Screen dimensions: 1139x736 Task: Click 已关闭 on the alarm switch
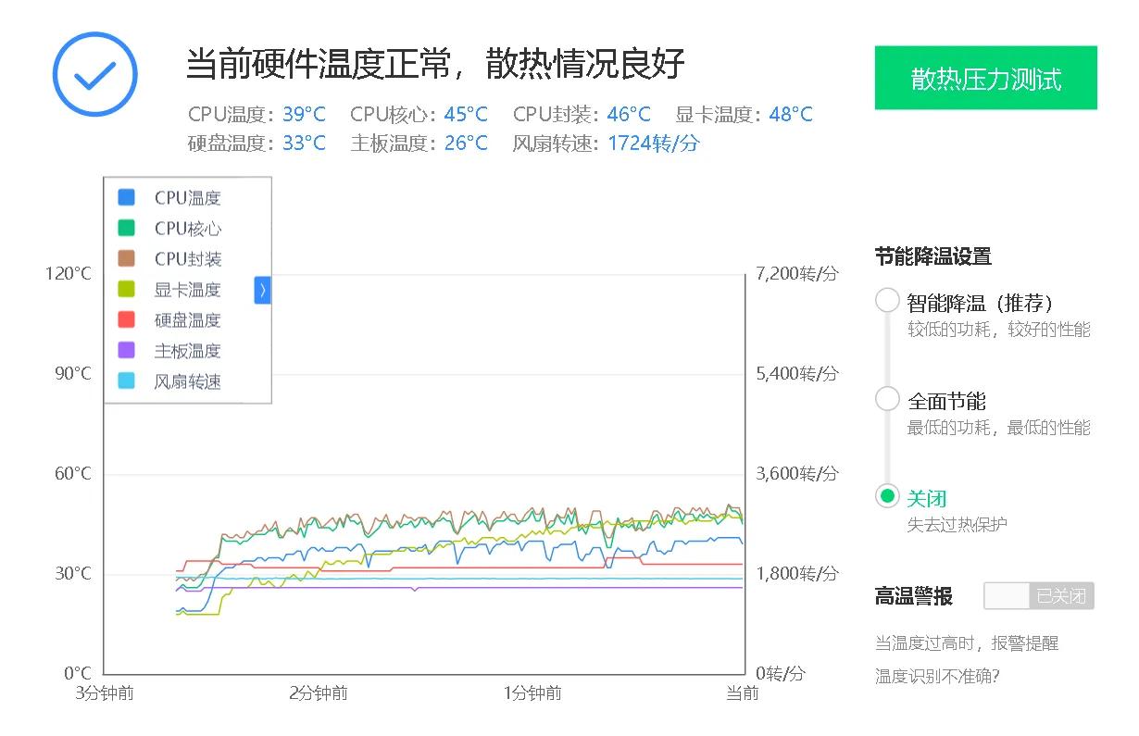click(1062, 595)
